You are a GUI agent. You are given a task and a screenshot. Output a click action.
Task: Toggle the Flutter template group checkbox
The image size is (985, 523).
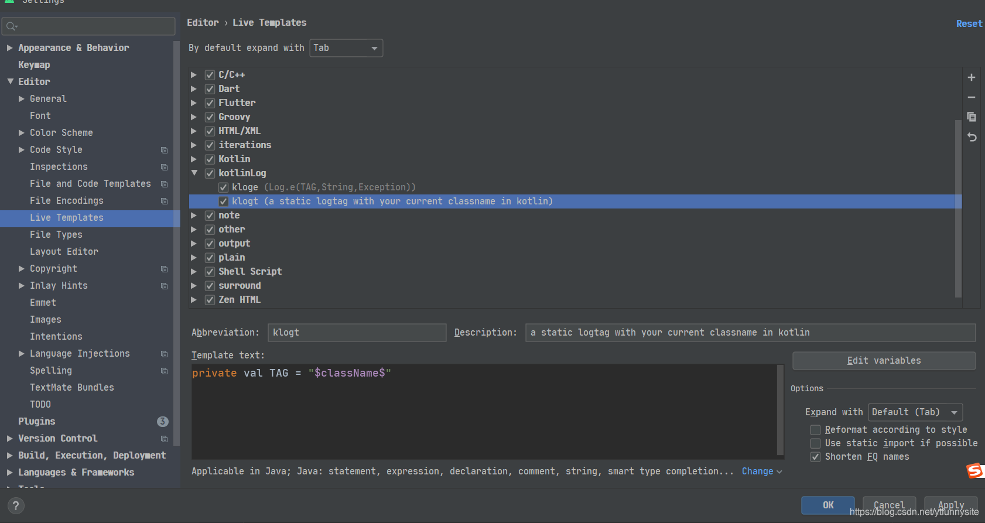[210, 103]
